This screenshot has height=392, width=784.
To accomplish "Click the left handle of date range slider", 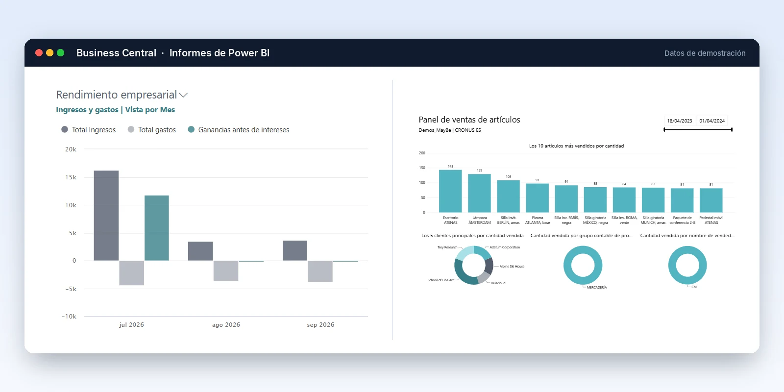I will point(664,130).
